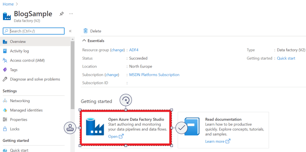Image resolution: width=306 pixels, height=152 pixels.
Task: Click the sidebar vertical scrollbar
Action: point(72,75)
